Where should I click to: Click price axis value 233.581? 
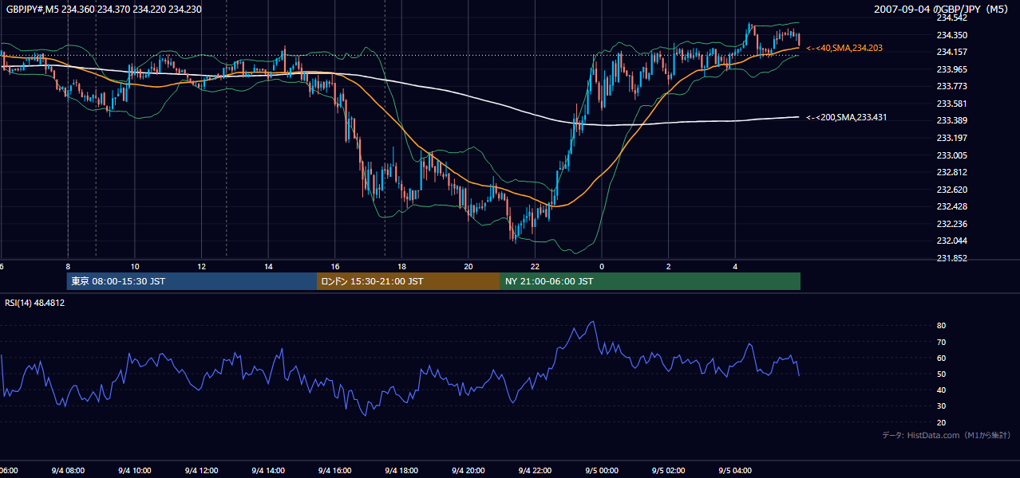click(951, 104)
